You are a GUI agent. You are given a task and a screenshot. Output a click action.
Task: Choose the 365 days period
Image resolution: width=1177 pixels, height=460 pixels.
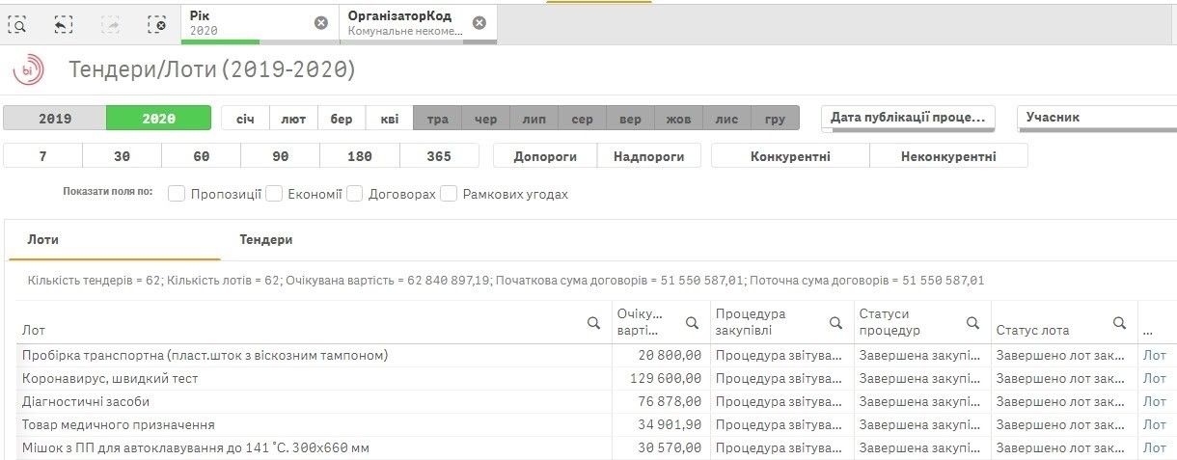pos(439,156)
